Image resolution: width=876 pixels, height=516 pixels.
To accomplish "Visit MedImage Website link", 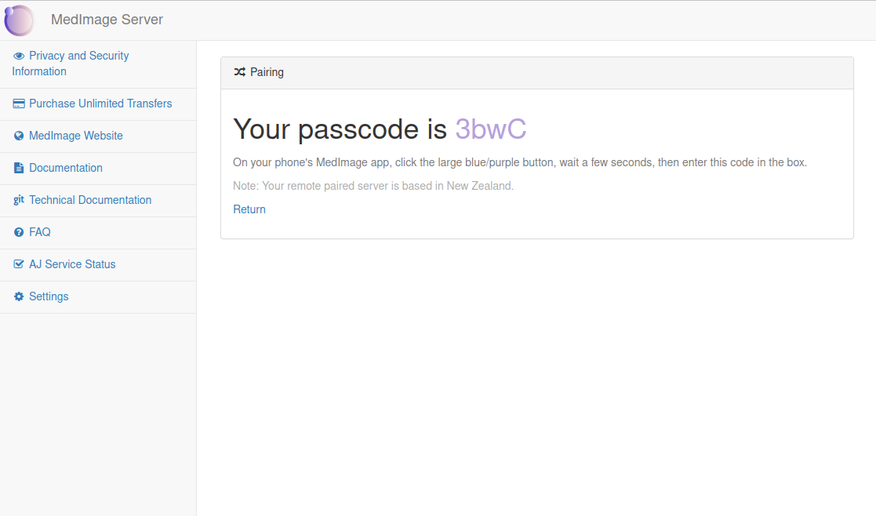I will pyautogui.click(x=76, y=136).
